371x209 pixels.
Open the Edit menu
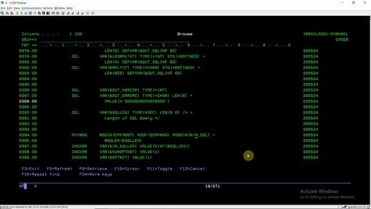click(x=9, y=8)
